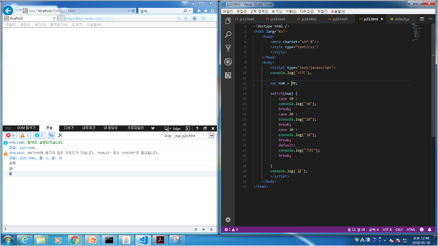The image size is (438, 246).
Task: Open the errors and warnings count in the status bar
Action: coord(231,229)
